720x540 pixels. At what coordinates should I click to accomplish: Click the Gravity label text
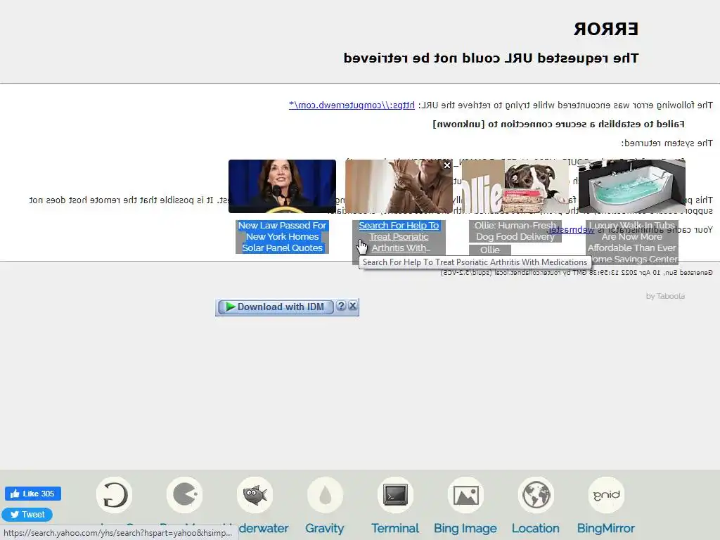[x=325, y=529]
